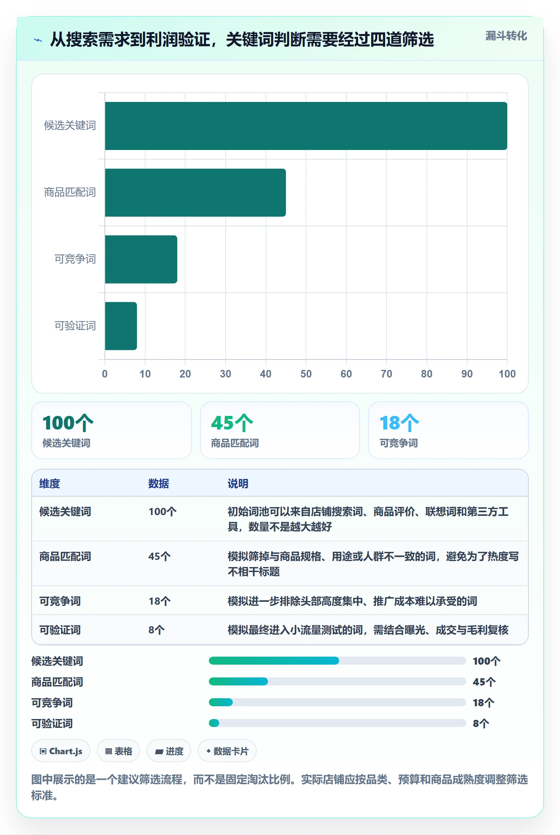Click the 可验证词 bar in the chart
Image resolution: width=560 pixels, height=835 pixels.
121,326
